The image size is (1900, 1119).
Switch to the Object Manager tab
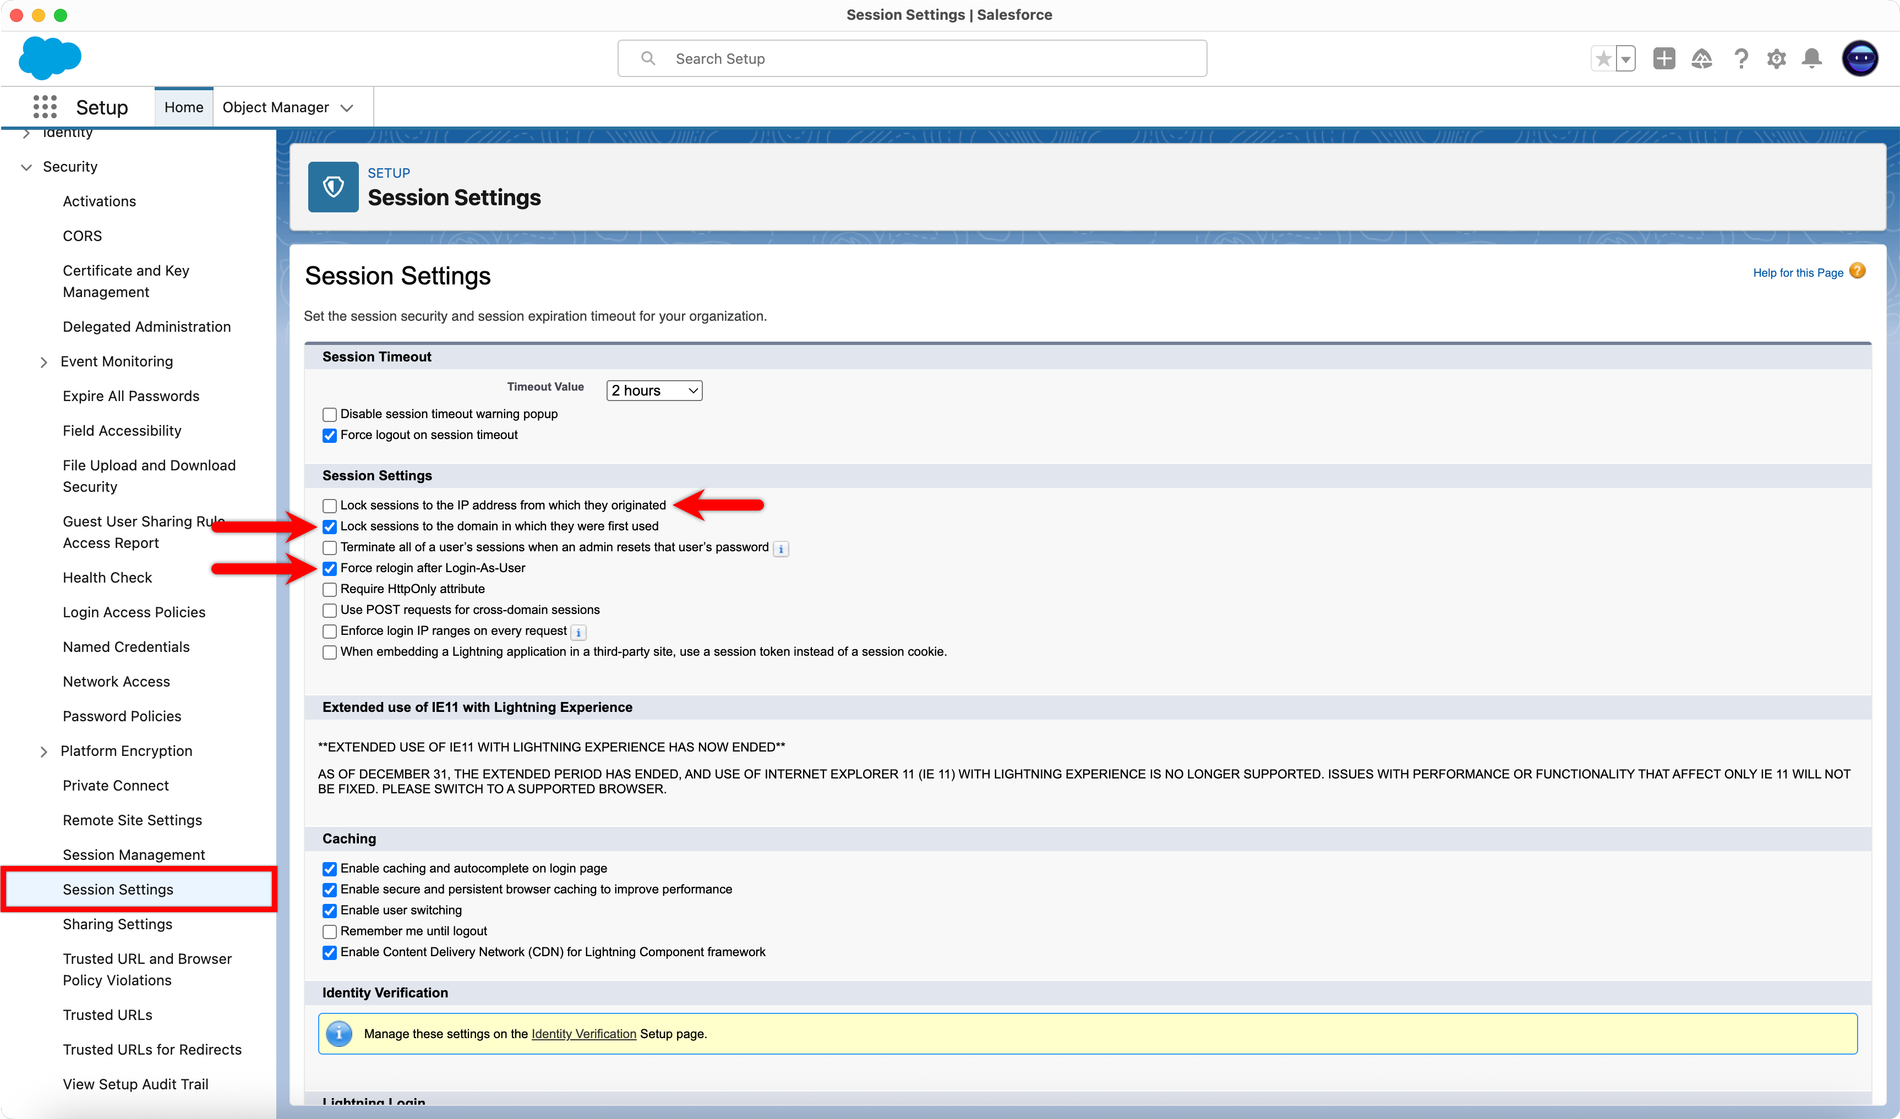pyautogui.click(x=276, y=107)
